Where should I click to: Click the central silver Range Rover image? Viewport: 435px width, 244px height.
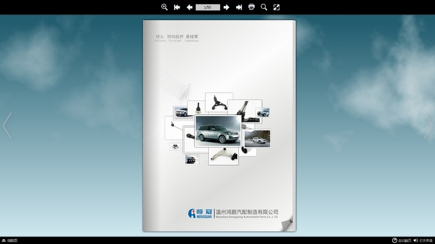[218, 131]
